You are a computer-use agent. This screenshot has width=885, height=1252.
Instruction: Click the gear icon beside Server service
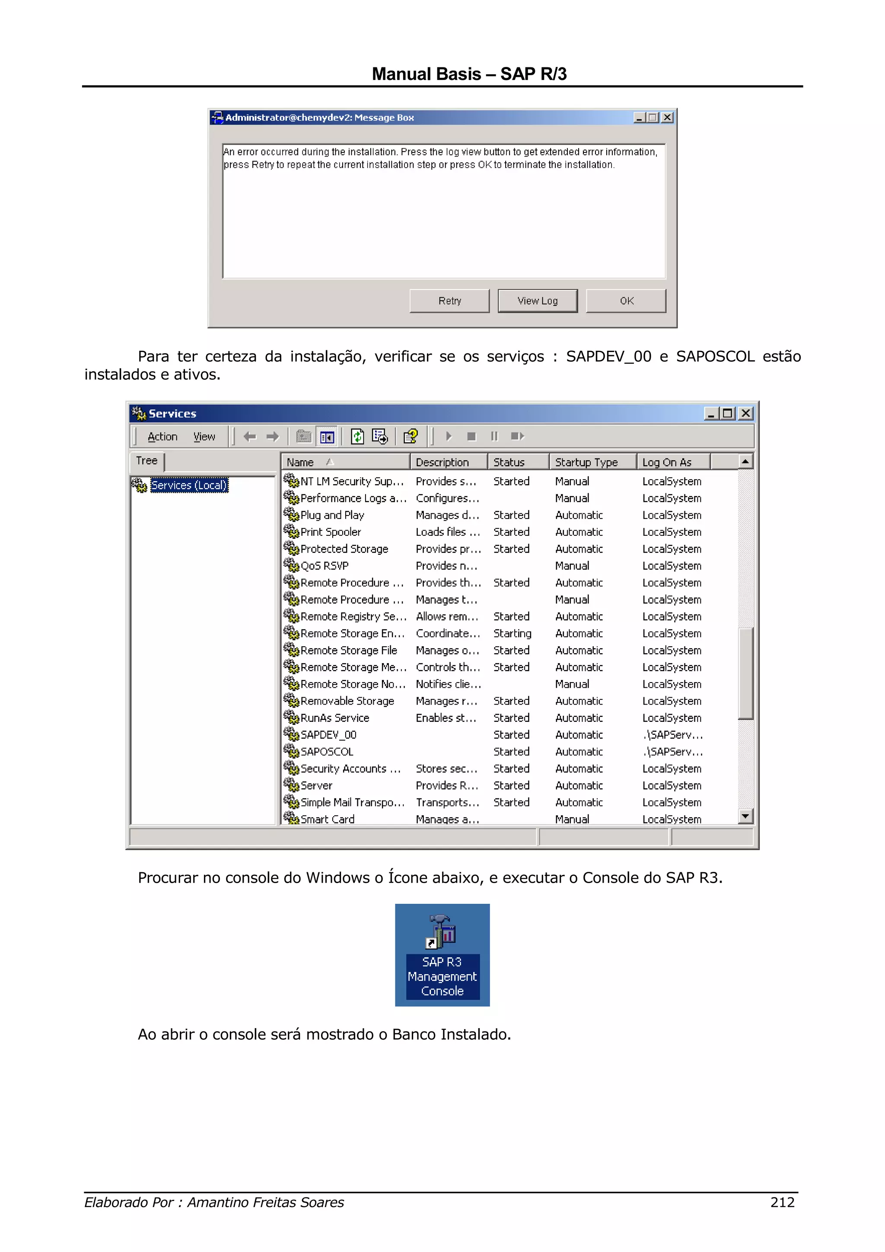(x=292, y=785)
